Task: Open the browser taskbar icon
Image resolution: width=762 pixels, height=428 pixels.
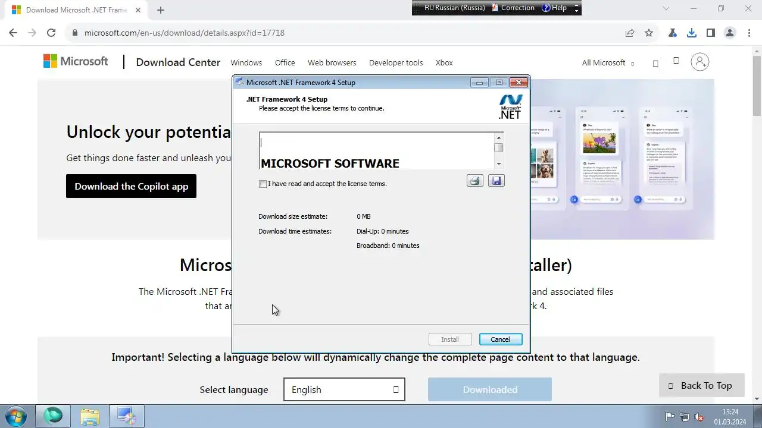Action: (x=54, y=416)
